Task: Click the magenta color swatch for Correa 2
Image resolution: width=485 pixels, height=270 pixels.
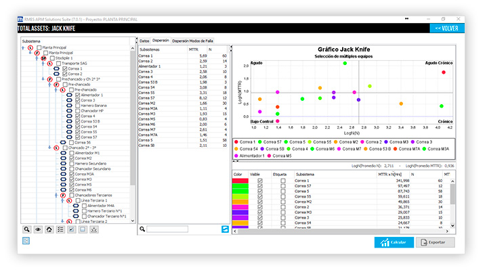Action: (240, 207)
